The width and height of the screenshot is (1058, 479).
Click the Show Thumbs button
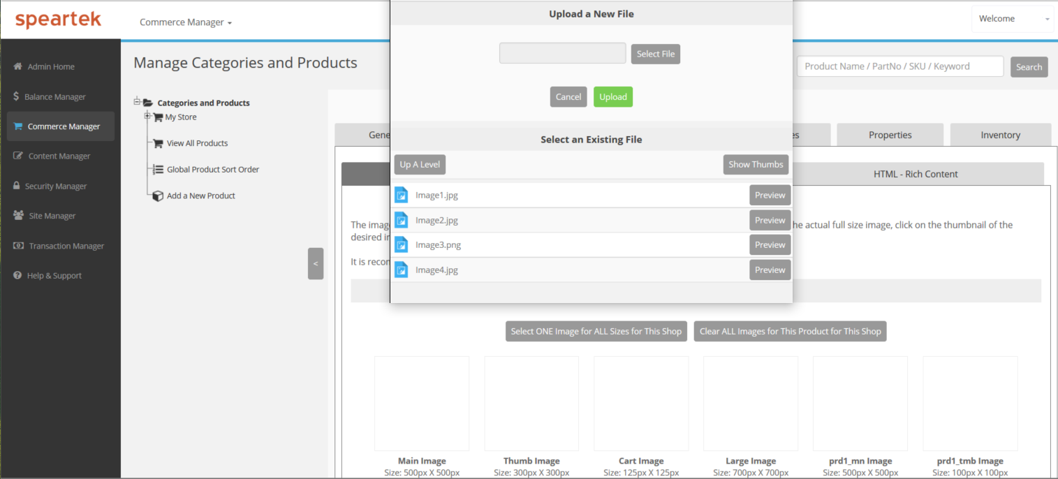pyautogui.click(x=756, y=165)
